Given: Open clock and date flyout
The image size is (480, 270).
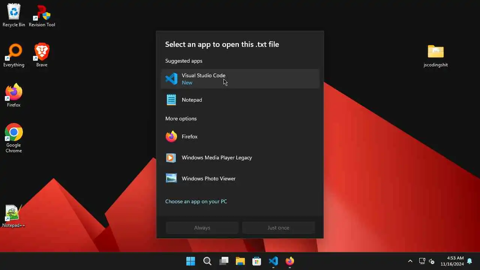Looking at the screenshot, I should click(452, 261).
